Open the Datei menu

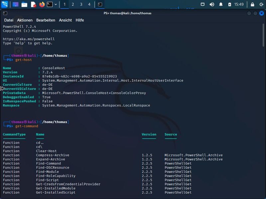[8, 20]
